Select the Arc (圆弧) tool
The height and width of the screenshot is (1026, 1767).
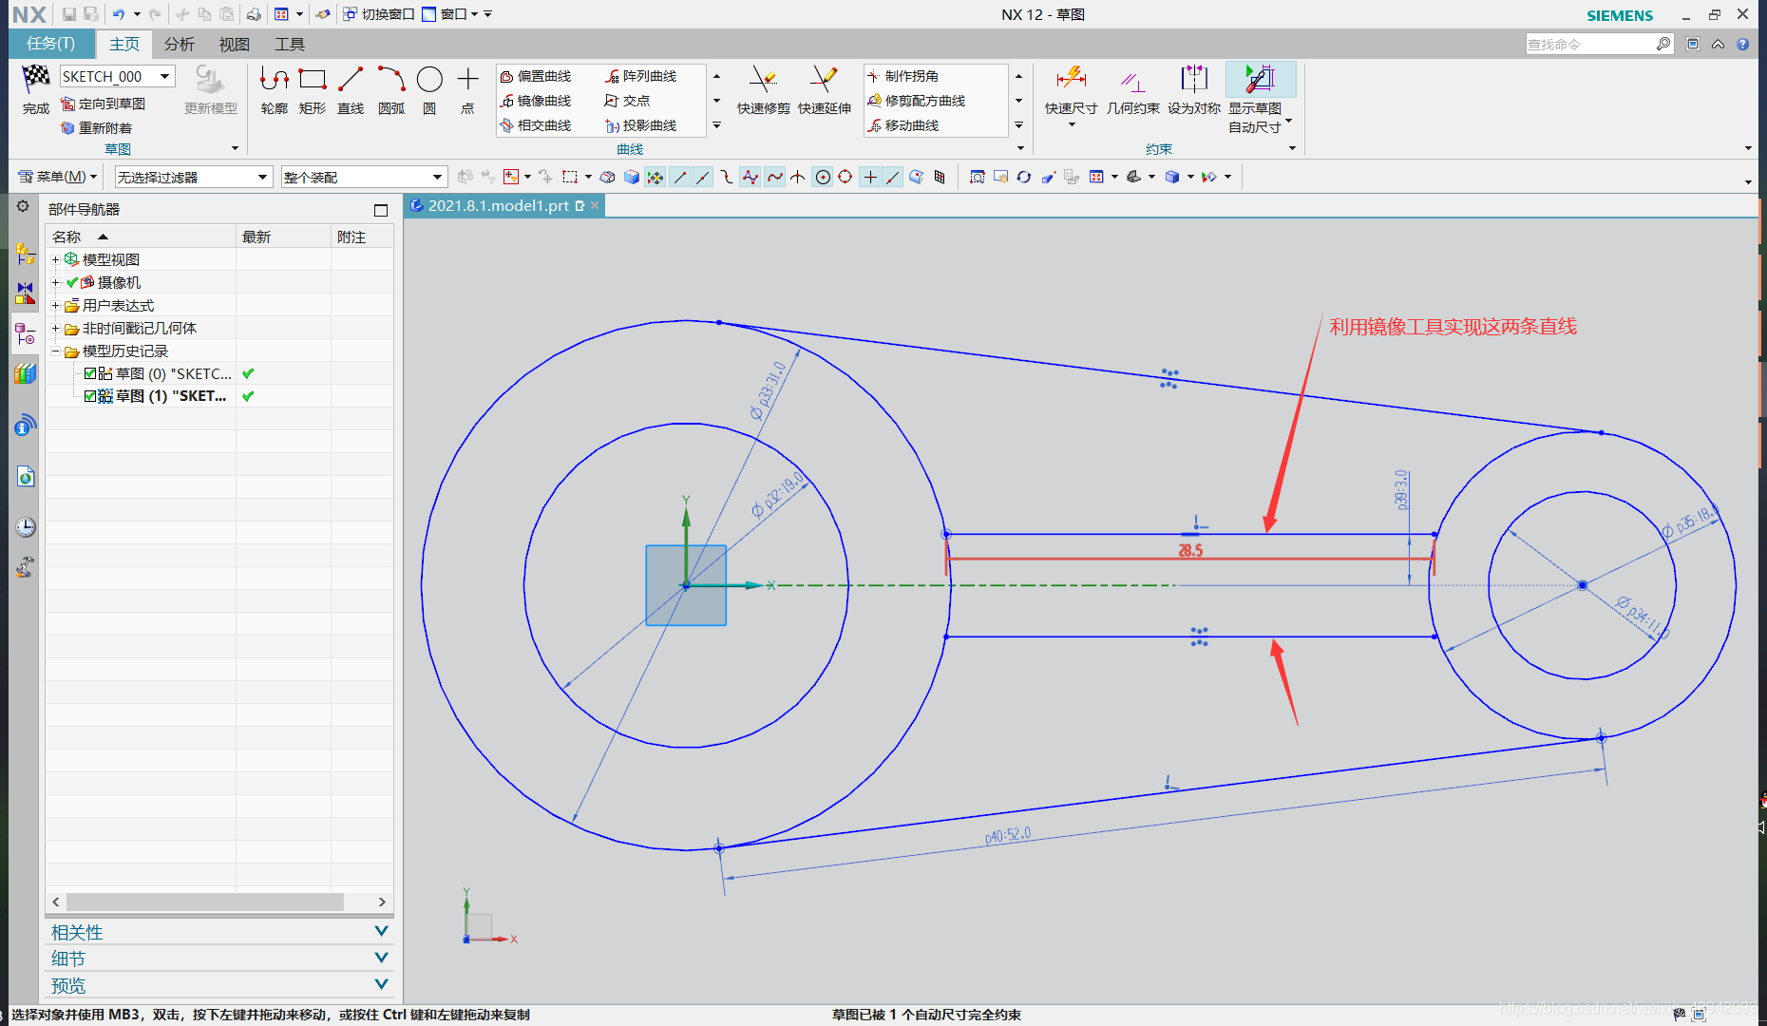pos(391,91)
